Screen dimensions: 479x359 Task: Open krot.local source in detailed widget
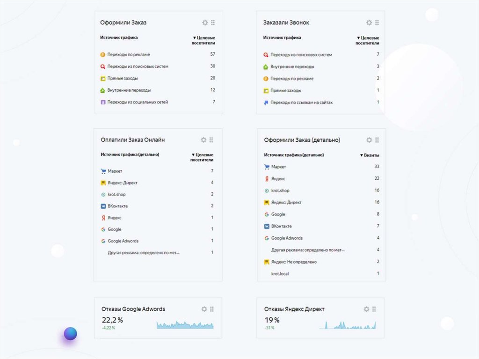click(x=280, y=273)
